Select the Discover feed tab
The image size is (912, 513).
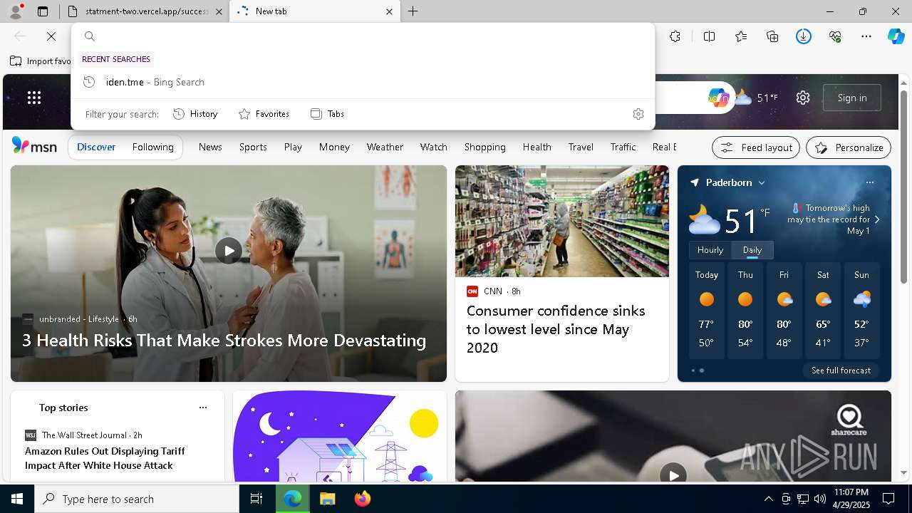pyautogui.click(x=96, y=147)
